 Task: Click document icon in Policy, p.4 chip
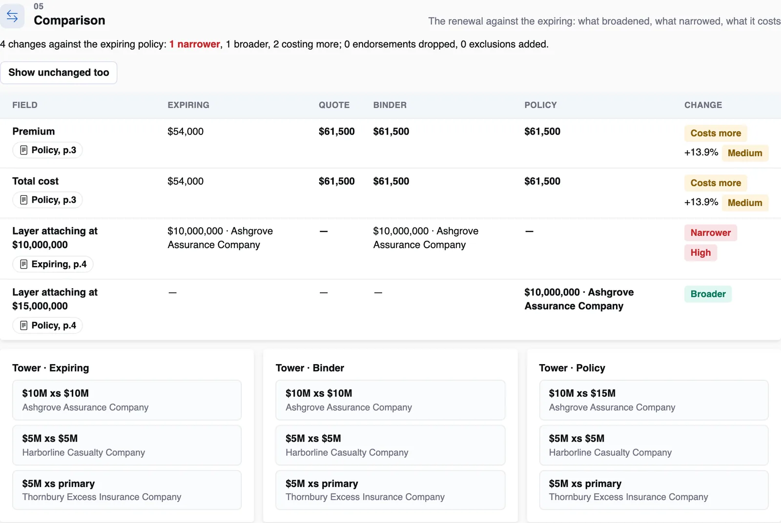(23, 326)
